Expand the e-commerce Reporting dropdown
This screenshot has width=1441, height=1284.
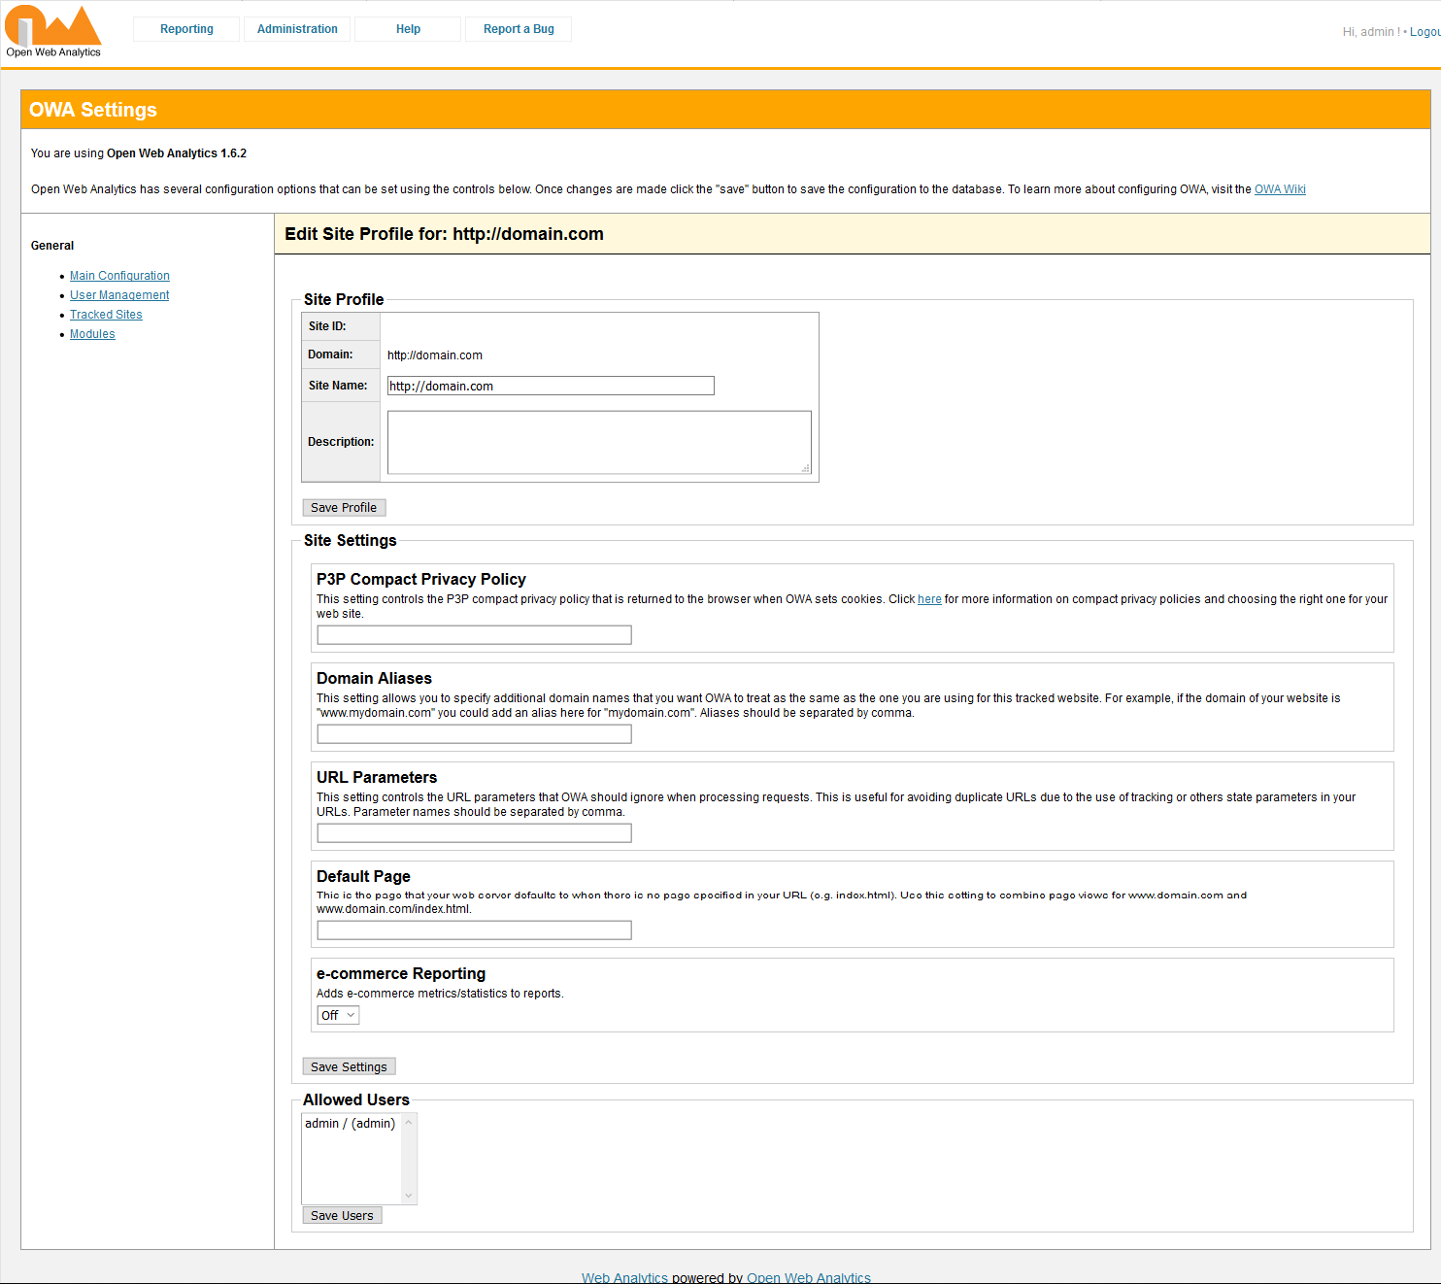tap(338, 1015)
